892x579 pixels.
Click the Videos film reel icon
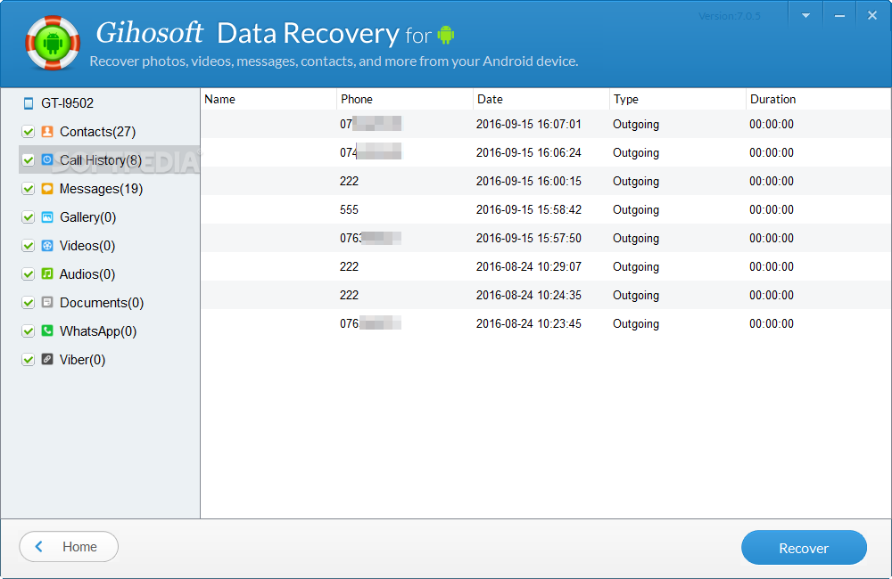pos(47,246)
